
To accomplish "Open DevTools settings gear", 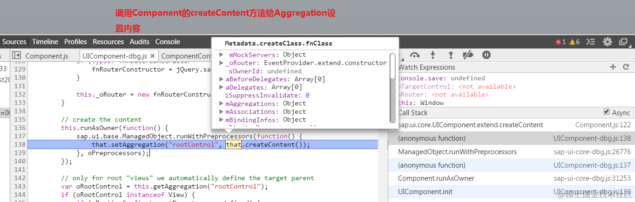I will pyautogui.click(x=608, y=42).
